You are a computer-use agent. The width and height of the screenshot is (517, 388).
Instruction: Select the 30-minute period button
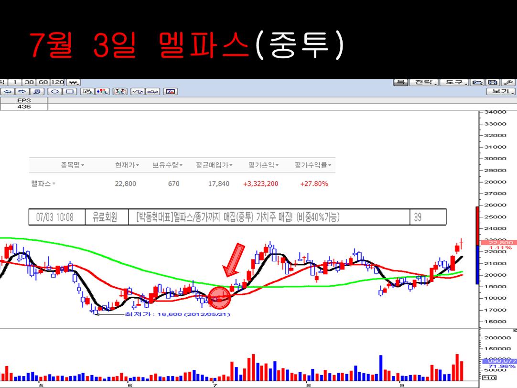(x=29, y=82)
